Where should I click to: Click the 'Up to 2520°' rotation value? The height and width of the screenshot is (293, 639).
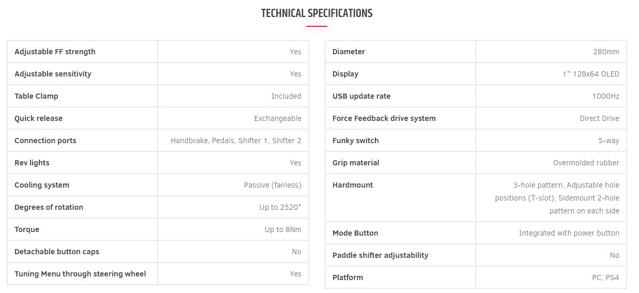click(x=280, y=207)
